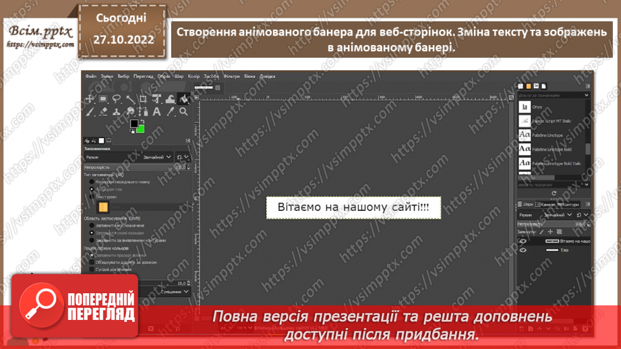This screenshot has width=621, height=349.
Task: Select the Zoom magnifier tool
Action: click(183, 112)
